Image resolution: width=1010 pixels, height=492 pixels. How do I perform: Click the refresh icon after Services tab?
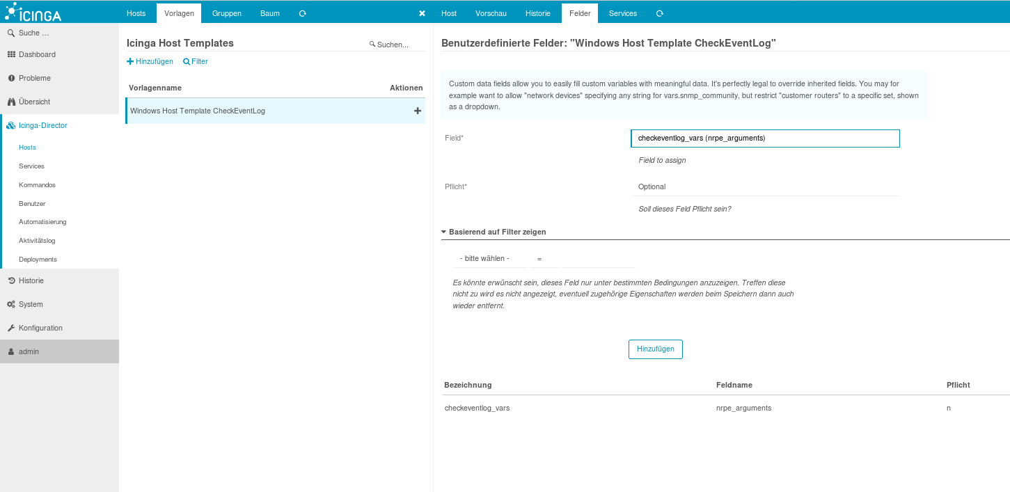659,13
